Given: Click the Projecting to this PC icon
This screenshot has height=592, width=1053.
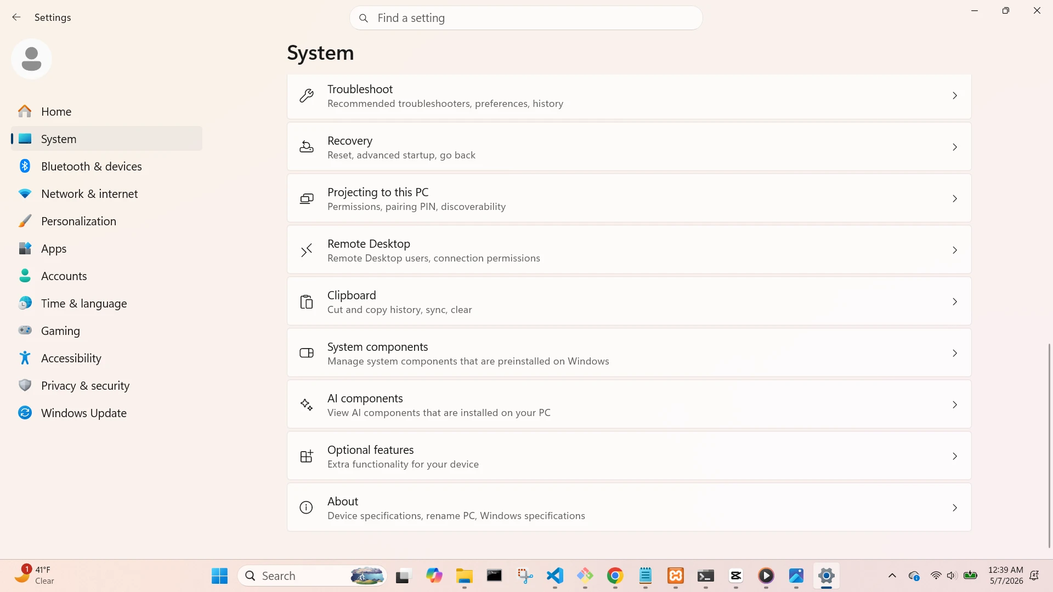Looking at the screenshot, I should tap(307, 198).
